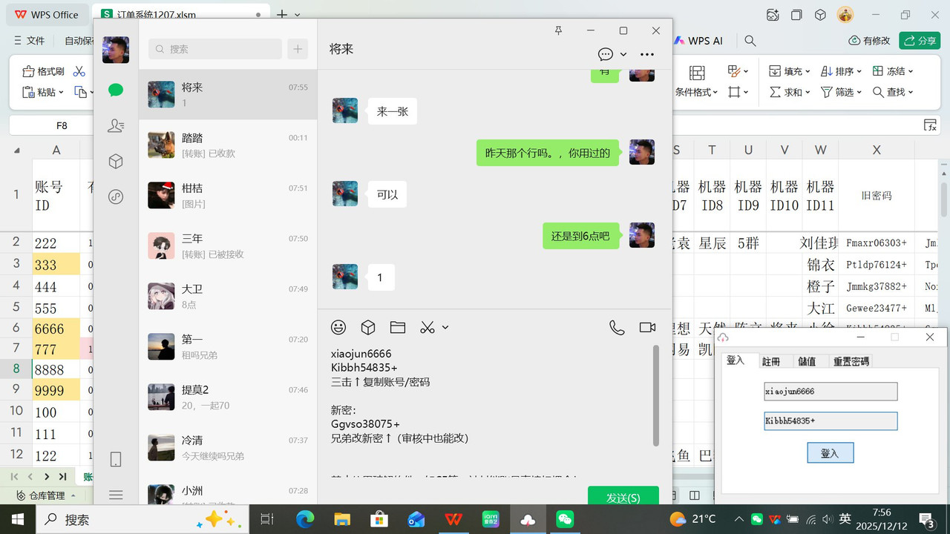Open the WeChat Favorites cube icon
The image size is (950, 534).
click(115, 162)
